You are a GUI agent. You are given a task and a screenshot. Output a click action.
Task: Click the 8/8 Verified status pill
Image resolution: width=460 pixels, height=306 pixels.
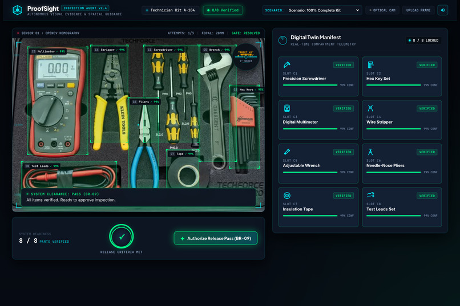point(223,10)
